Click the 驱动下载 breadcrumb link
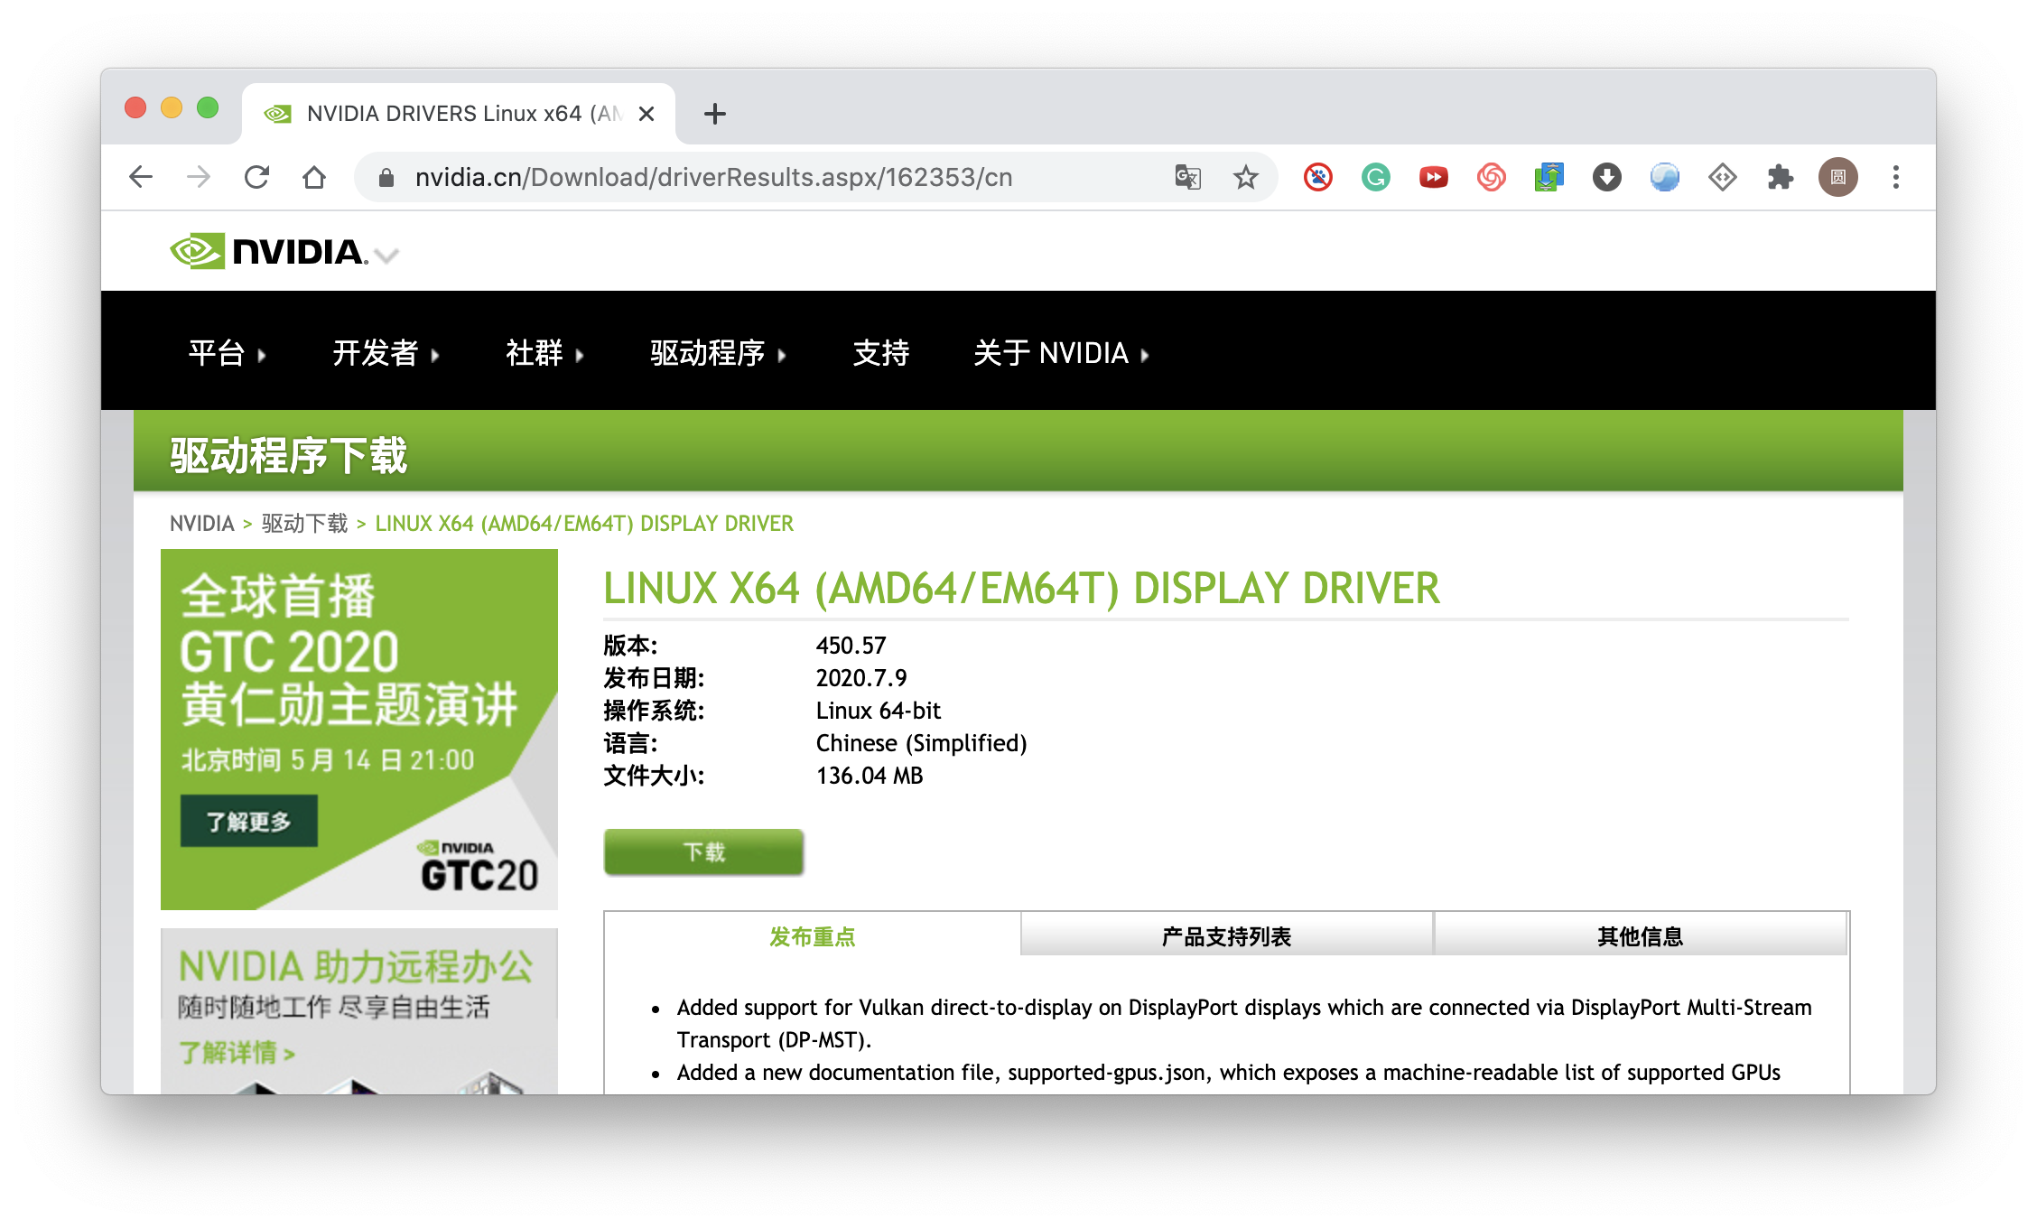Screen dimensions: 2037x1228 (304, 524)
